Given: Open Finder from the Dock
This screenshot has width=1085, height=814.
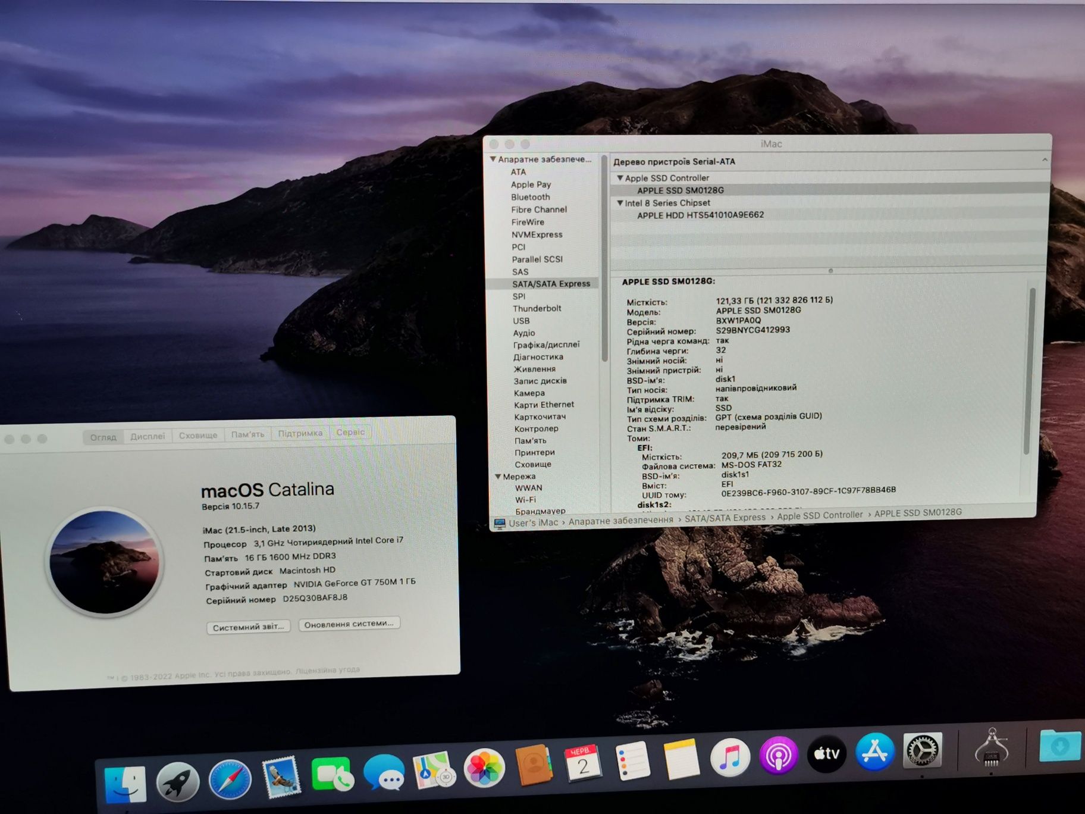Looking at the screenshot, I should pyautogui.click(x=125, y=784).
